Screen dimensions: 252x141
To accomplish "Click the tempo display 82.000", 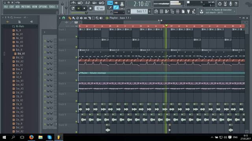I will click(100, 8).
